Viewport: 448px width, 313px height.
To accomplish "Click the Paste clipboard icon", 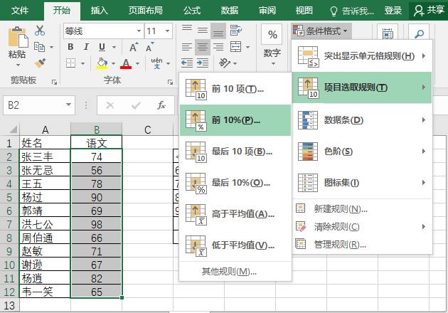I will point(18,37).
